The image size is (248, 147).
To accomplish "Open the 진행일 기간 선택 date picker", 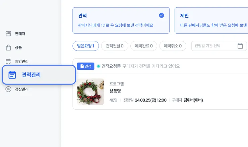I will pos(219,46).
